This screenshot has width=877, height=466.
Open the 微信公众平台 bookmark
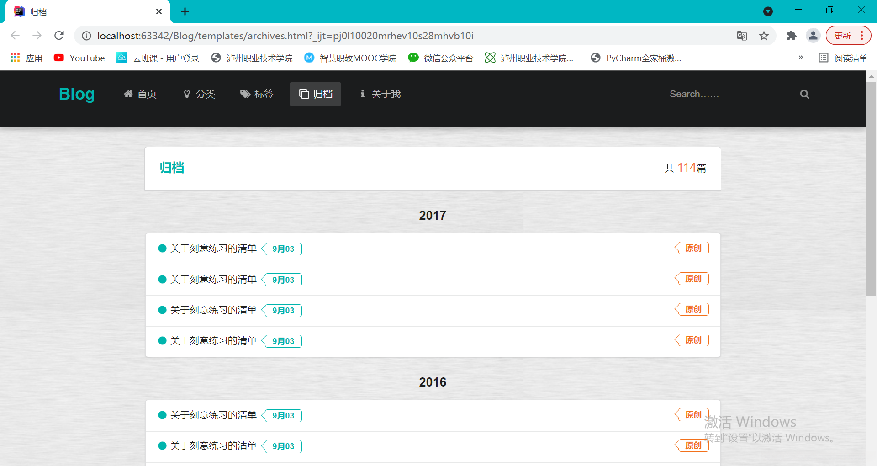pos(441,58)
